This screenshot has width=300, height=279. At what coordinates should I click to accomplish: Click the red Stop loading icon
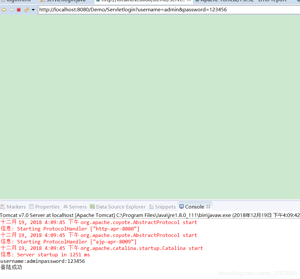point(19,10)
